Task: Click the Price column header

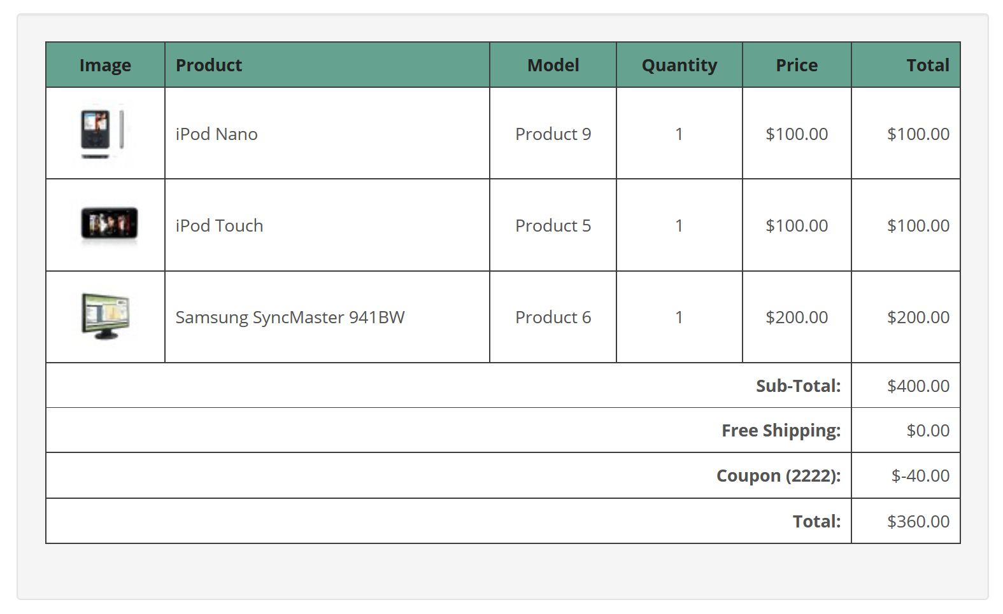Action: click(797, 65)
